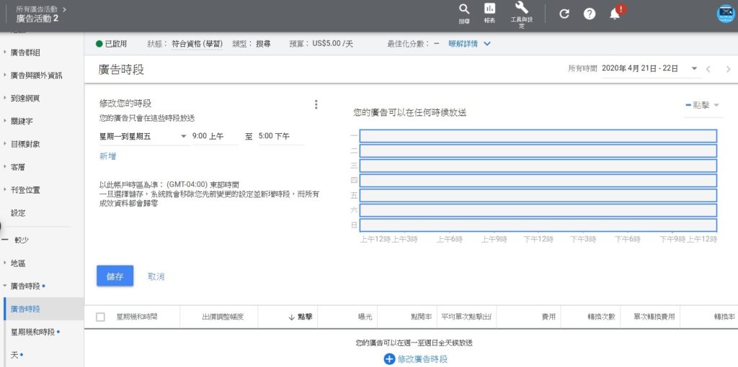The image size is (738, 367).
Task: Click the 點閱率 column header
Action: pyautogui.click(x=421, y=317)
